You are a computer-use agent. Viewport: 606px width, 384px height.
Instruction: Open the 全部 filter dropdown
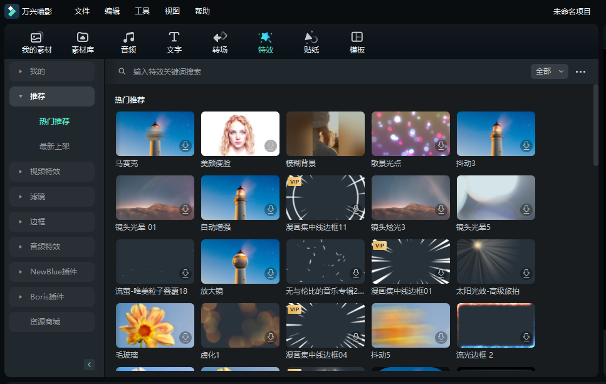click(x=548, y=71)
